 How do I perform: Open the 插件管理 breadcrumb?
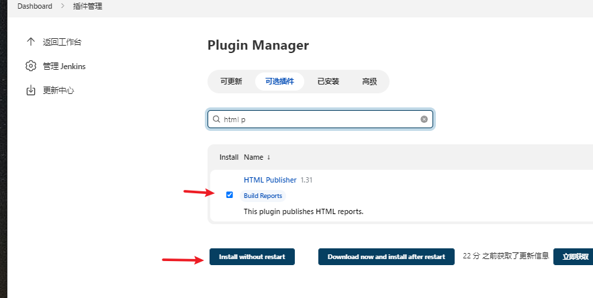87,7
